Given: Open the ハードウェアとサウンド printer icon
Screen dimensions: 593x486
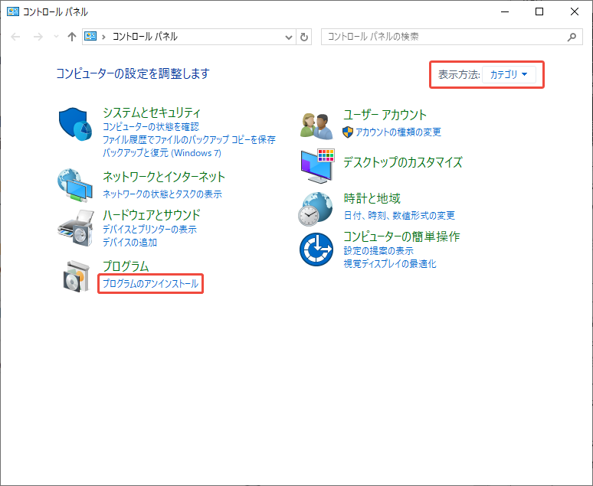Looking at the screenshot, I should [76, 228].
